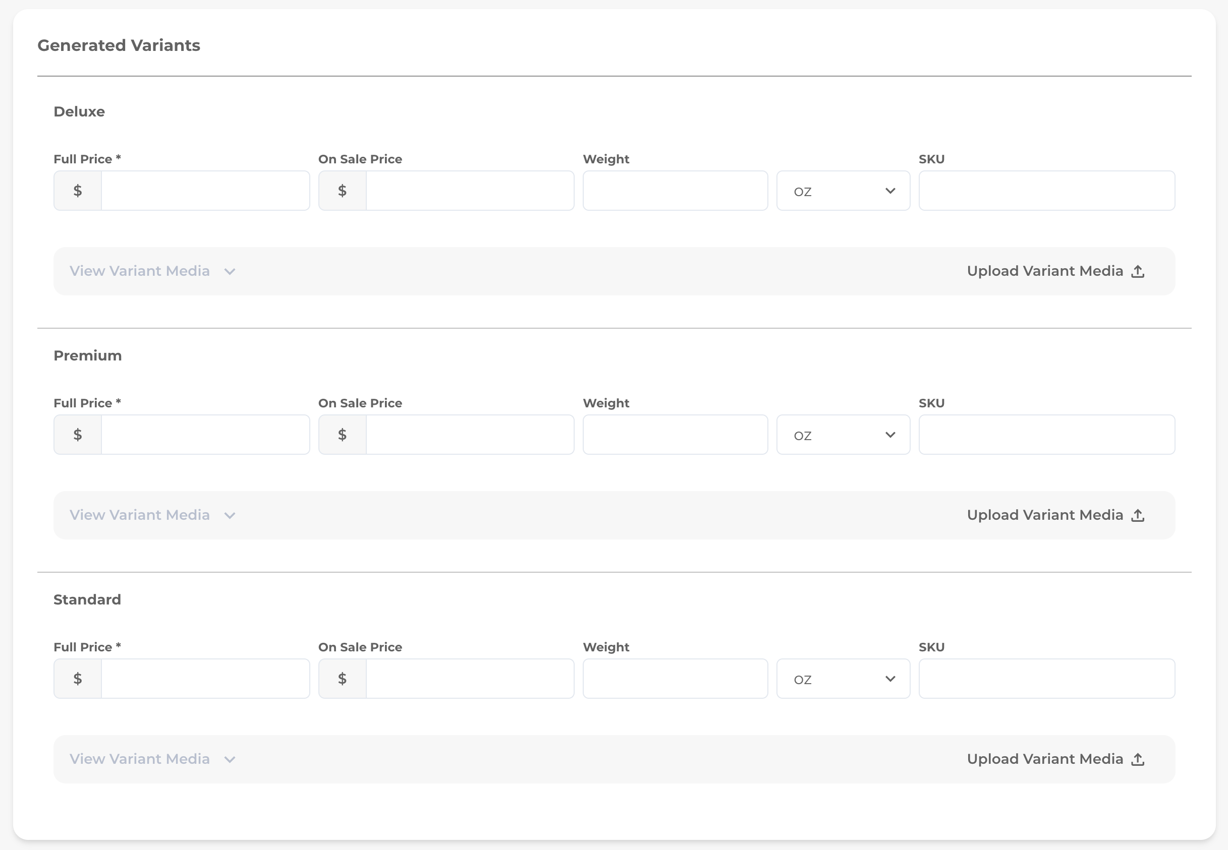Focus the Standard Weight input field

[x=675, y=679]
